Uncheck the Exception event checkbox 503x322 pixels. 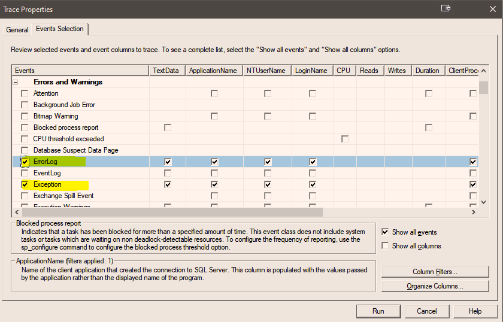[x=25, y=184]
